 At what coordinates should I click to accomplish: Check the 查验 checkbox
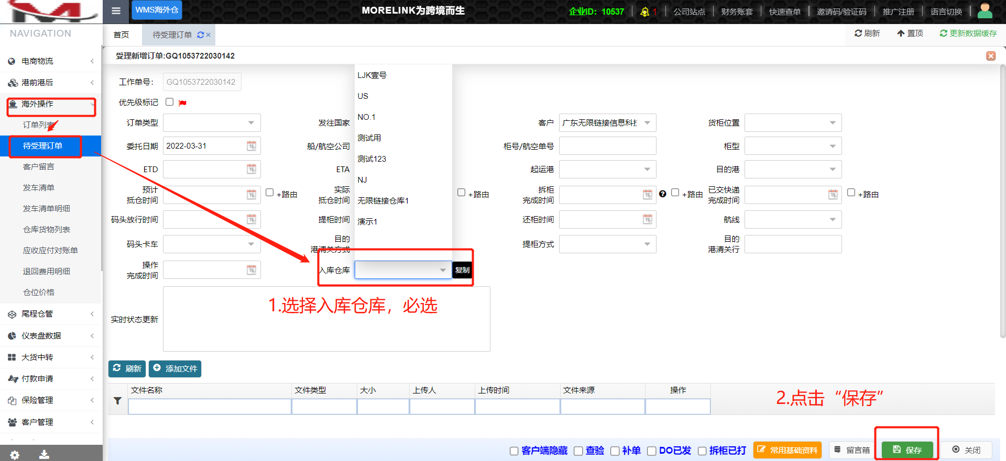tap(578, 451)
